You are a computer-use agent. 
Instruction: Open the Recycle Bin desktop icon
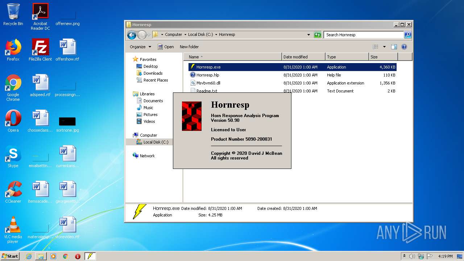coord(13,14)
